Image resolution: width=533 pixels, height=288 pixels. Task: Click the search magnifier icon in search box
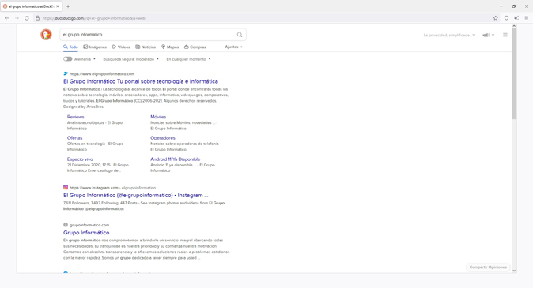240,35
